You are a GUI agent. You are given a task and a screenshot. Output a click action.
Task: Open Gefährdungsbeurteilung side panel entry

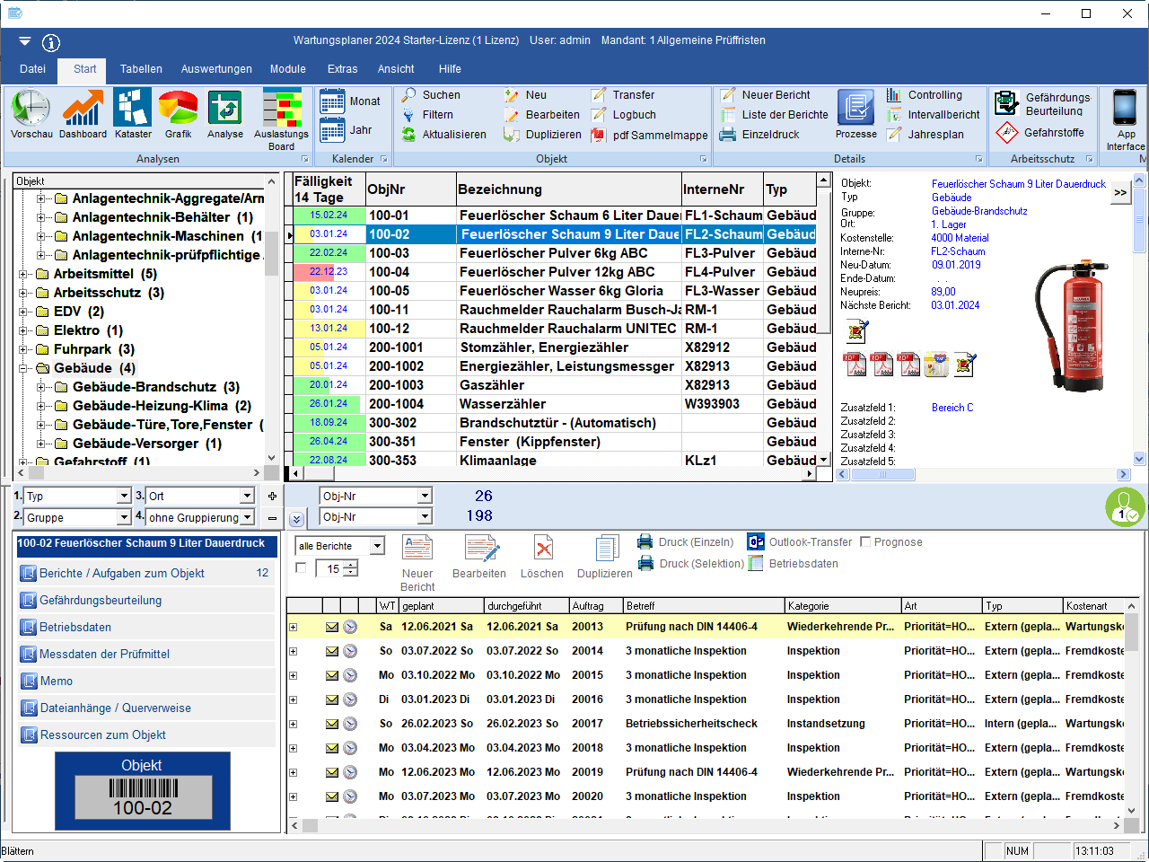pyautogui.click(x=146, y=600)
